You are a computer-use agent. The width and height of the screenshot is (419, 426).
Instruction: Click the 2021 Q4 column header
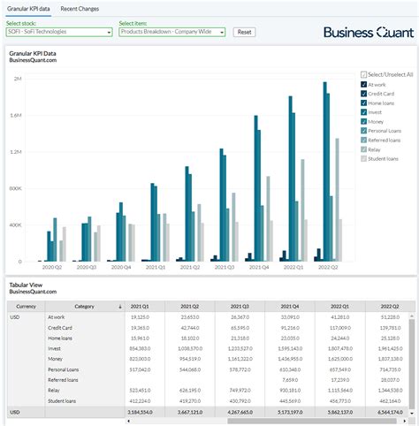[x=290, y=307]
